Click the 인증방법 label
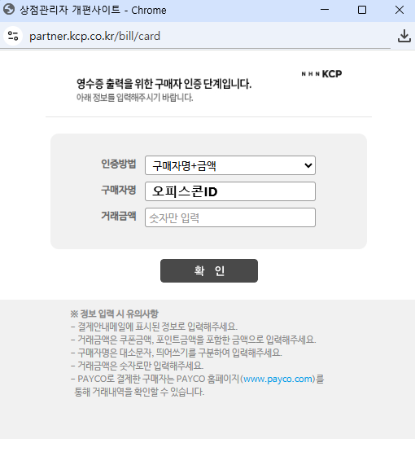Viewport: 415px width, 465px height. (x=119, y=164)
